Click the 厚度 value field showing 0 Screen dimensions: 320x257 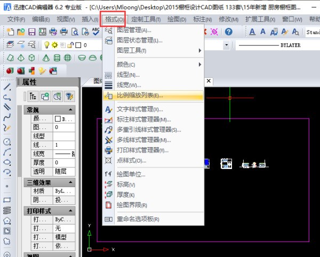64,162
